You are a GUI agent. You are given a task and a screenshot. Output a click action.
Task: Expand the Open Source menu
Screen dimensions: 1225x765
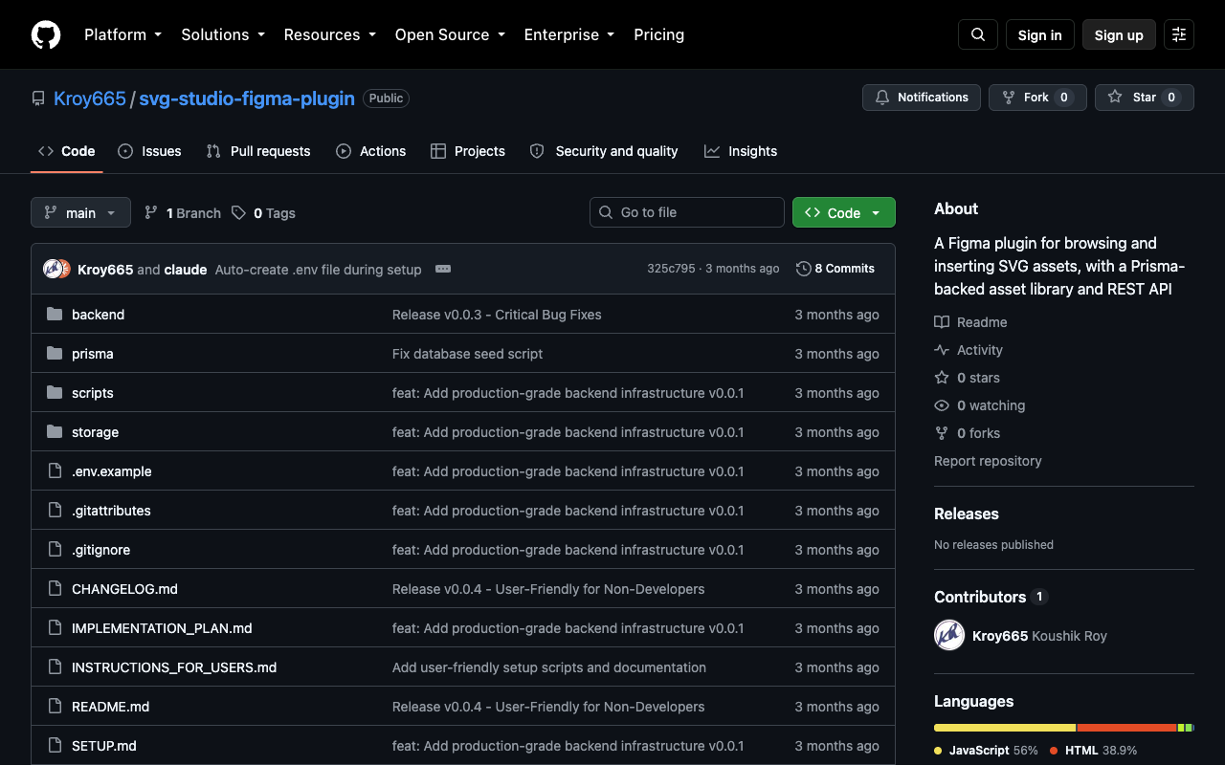click(x=450, y=34)
